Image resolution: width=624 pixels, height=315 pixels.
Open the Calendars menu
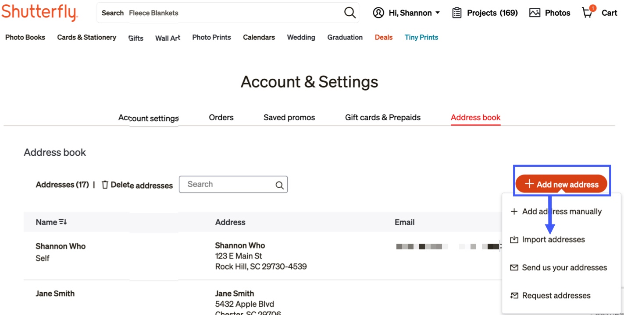point(259,37)
